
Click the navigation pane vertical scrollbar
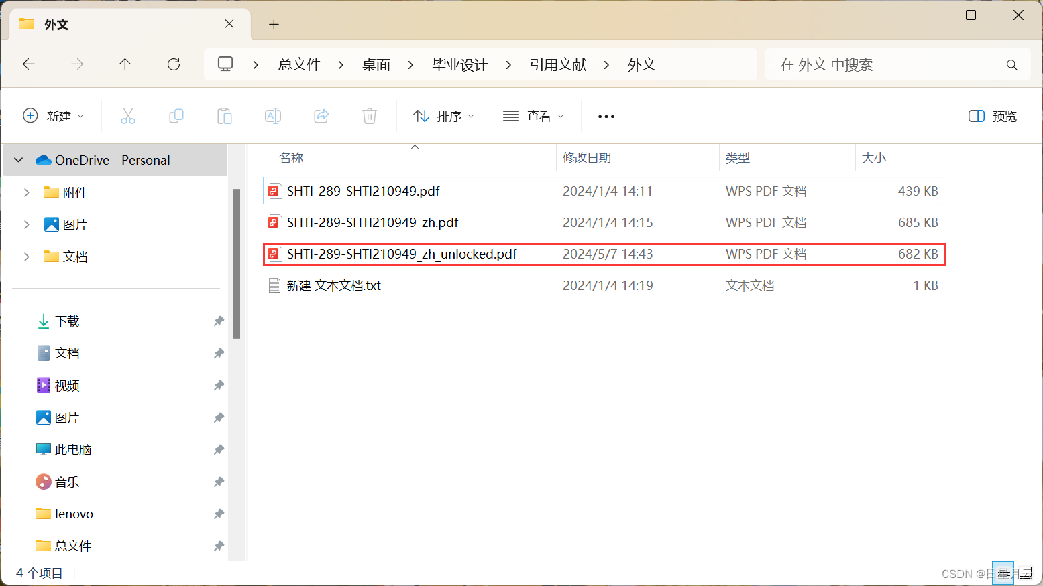click(236, 263)
